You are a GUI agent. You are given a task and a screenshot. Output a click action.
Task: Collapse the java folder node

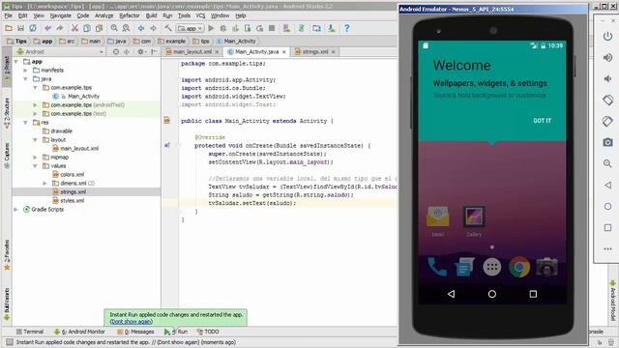(26, 79)
